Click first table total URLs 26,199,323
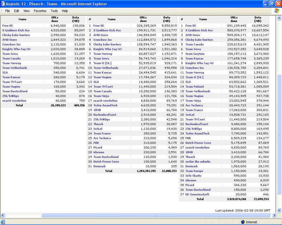 tap(58, 105)
